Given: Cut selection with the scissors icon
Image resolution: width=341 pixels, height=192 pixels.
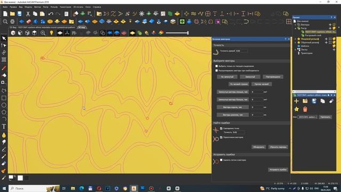Looking at the screenshot, I should pyautogui.click(x=28, y=14).
